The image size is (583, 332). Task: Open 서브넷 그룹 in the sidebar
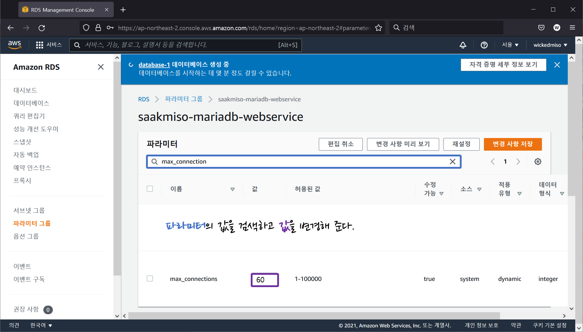[x=29, y=210]
